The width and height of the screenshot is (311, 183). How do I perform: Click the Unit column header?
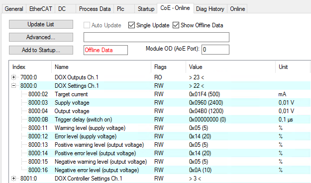coord(283,67)
